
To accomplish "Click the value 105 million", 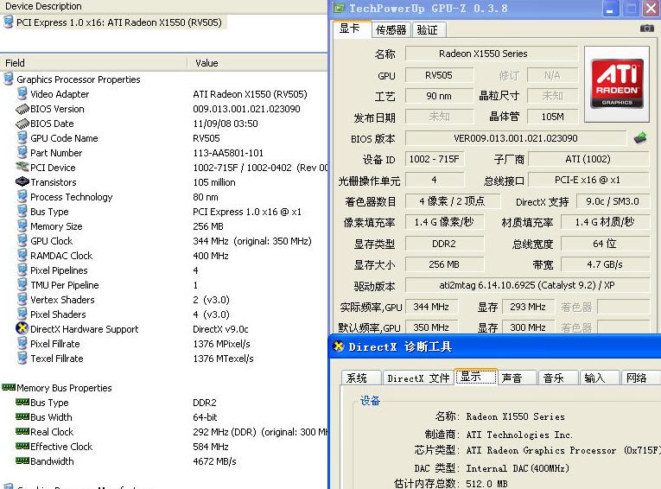I will click(x=214, y=182).
